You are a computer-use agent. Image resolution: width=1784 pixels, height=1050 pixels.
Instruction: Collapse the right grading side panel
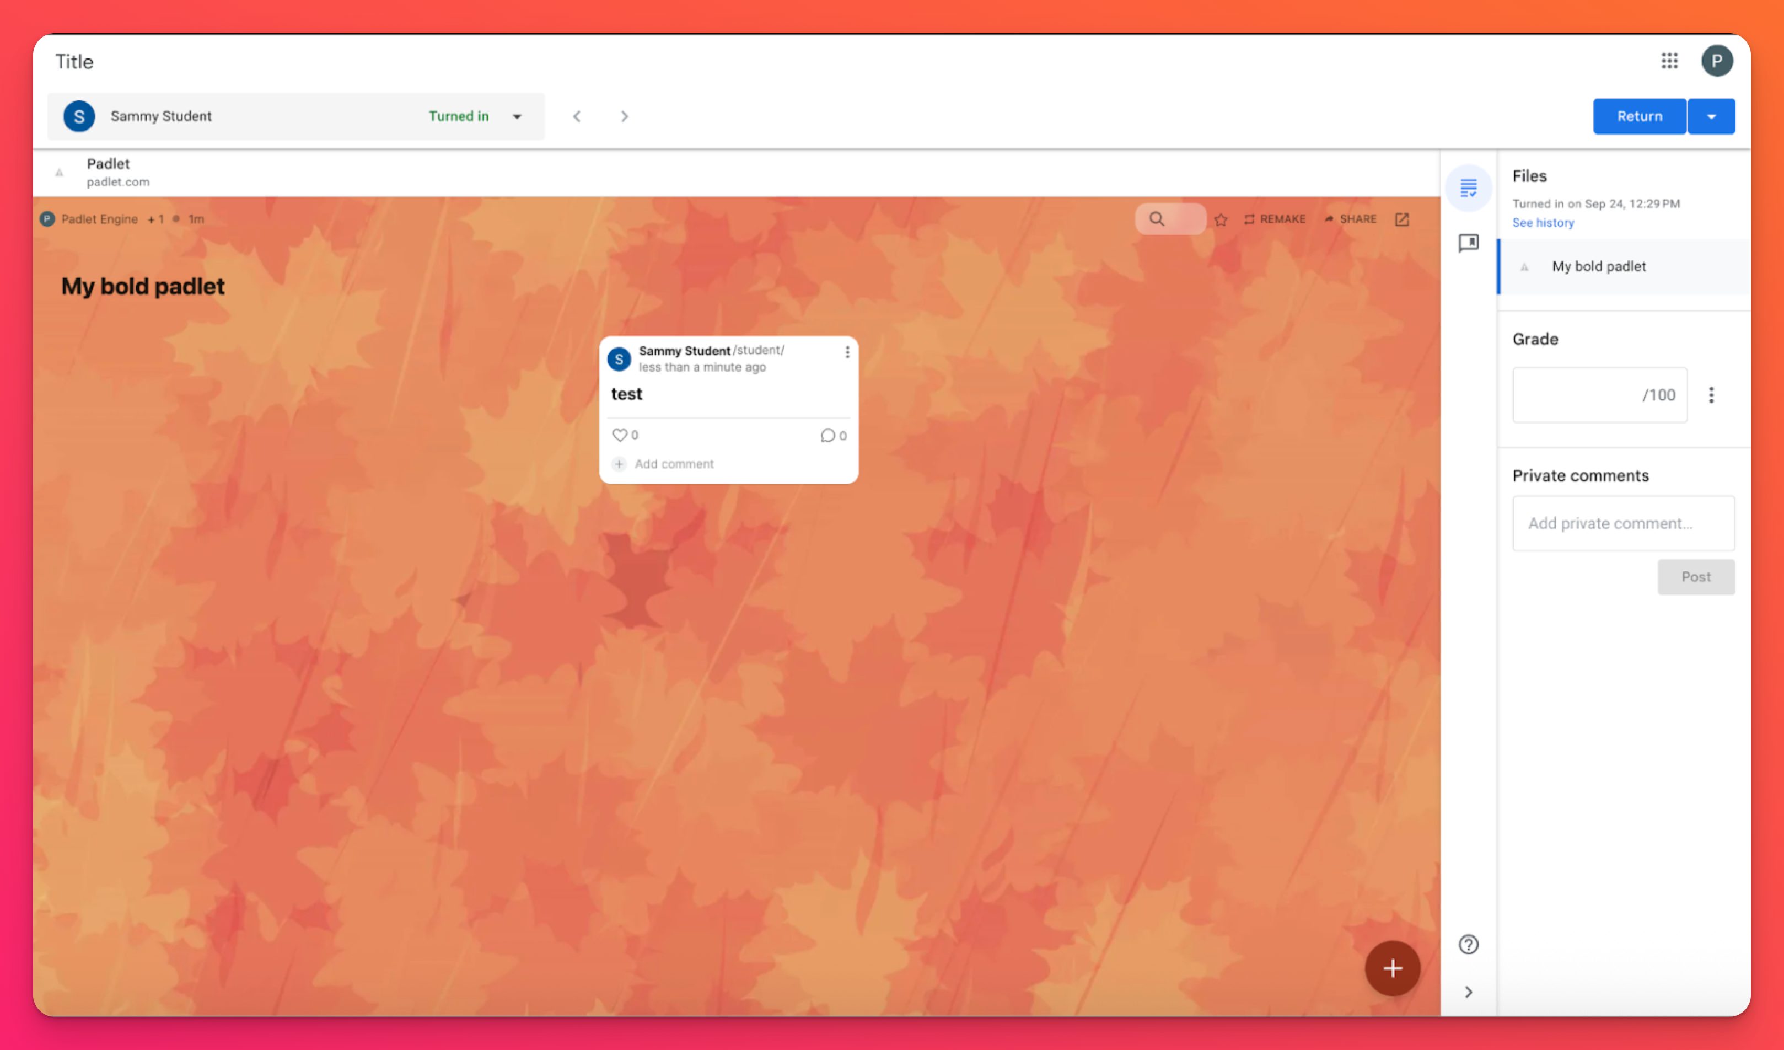click(x=1468, y=992)
